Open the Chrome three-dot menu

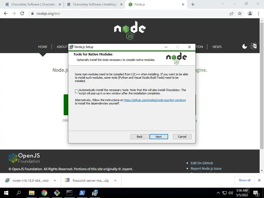coord(258,13)
